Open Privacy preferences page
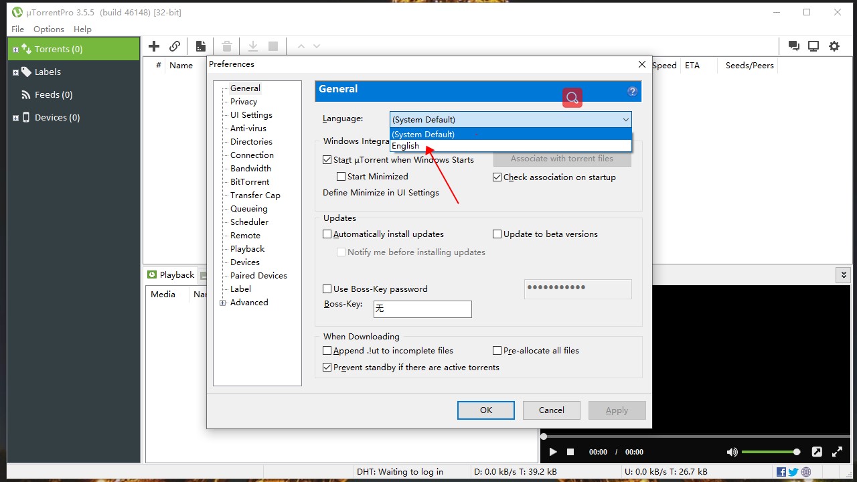The image size is (857, 482). click(x=244, y=102)
